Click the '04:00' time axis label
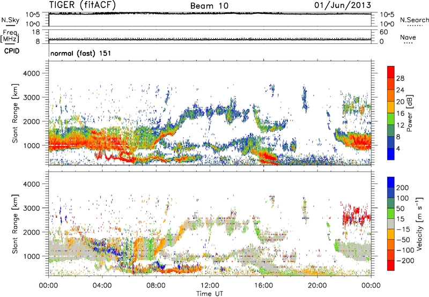The width and height of the screenshot is (429, 297). 102,285
